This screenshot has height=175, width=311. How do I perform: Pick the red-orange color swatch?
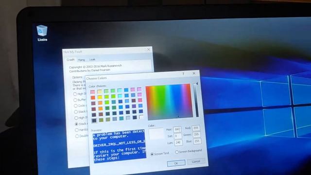(x=93, y=98)
